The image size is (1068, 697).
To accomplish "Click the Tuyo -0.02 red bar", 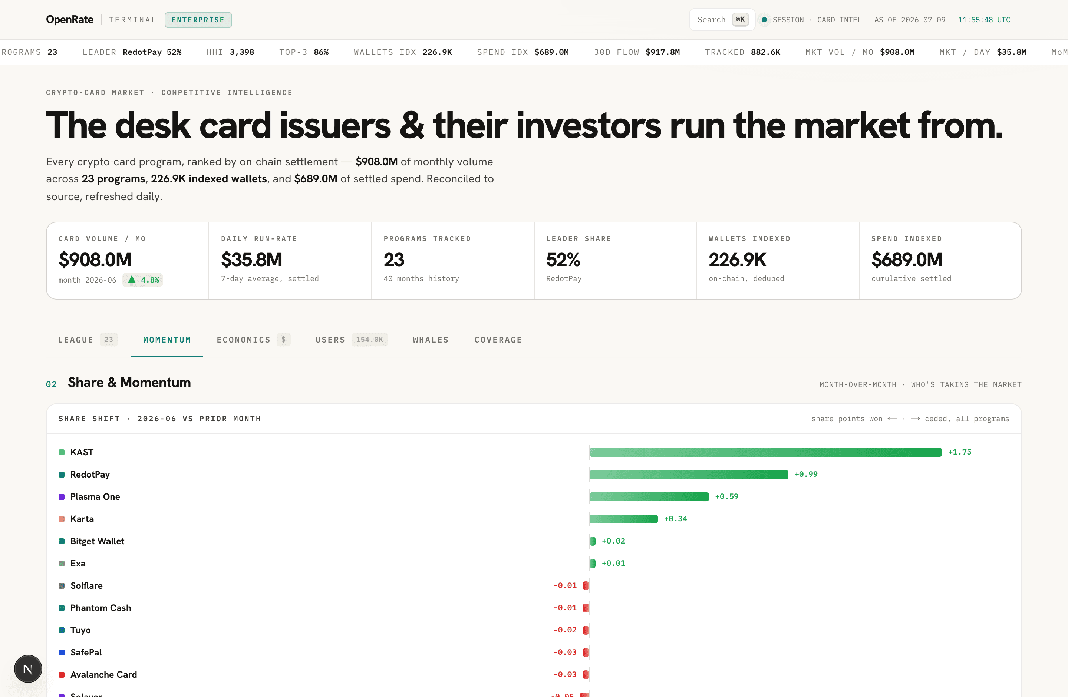I will [586, 630].
